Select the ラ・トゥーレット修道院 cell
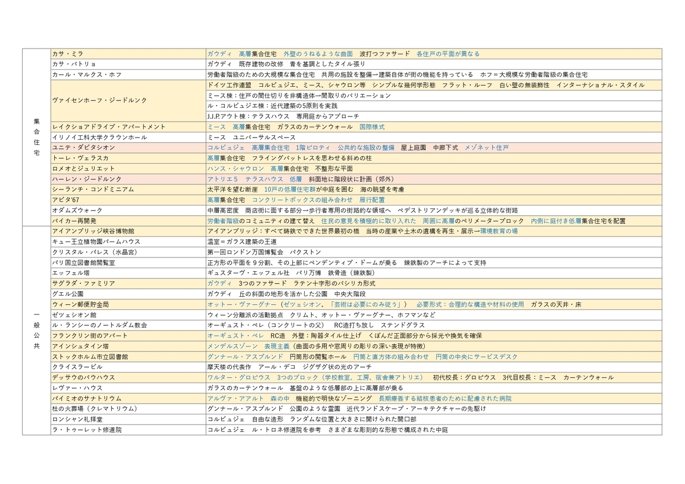 (128, 430)
